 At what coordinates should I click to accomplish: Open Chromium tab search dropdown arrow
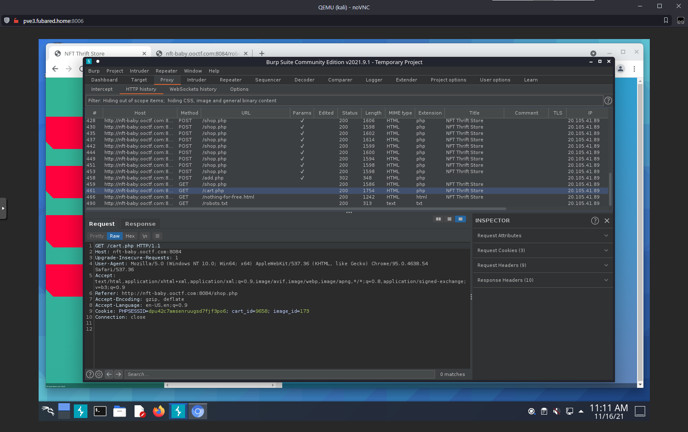(593, 53)
